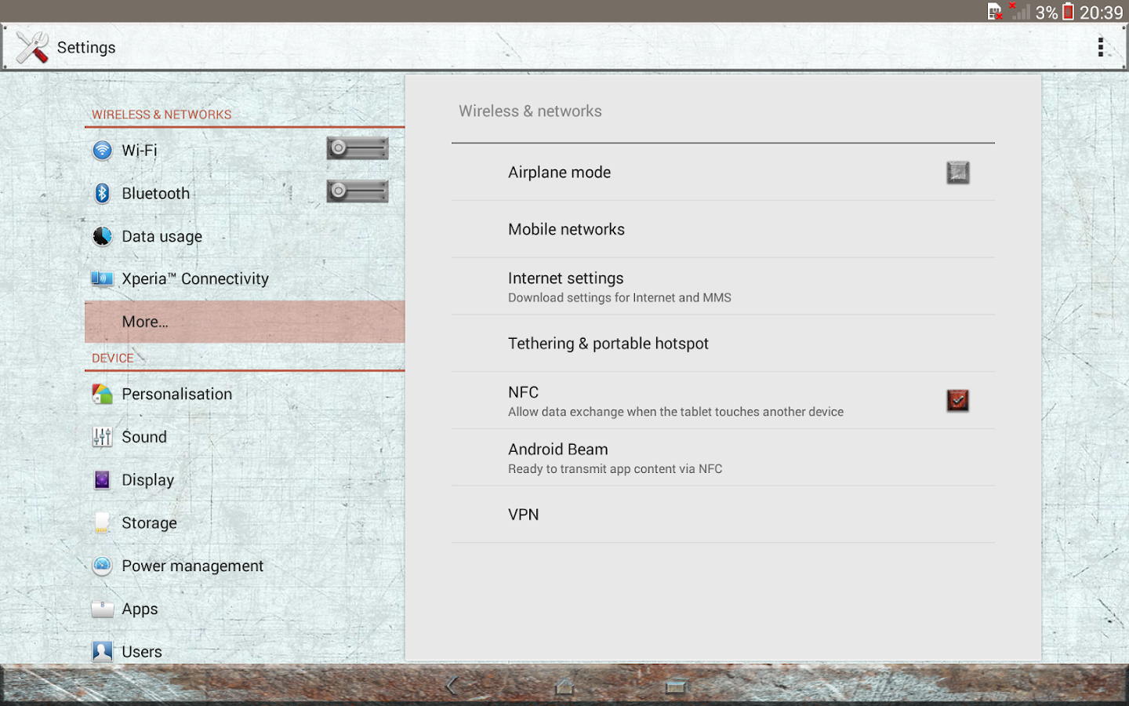Image resolution: width=1129 pixels, height=706 pixels.
Task: Tap the 3% battery percentage text
Action: click(1047, 12)
